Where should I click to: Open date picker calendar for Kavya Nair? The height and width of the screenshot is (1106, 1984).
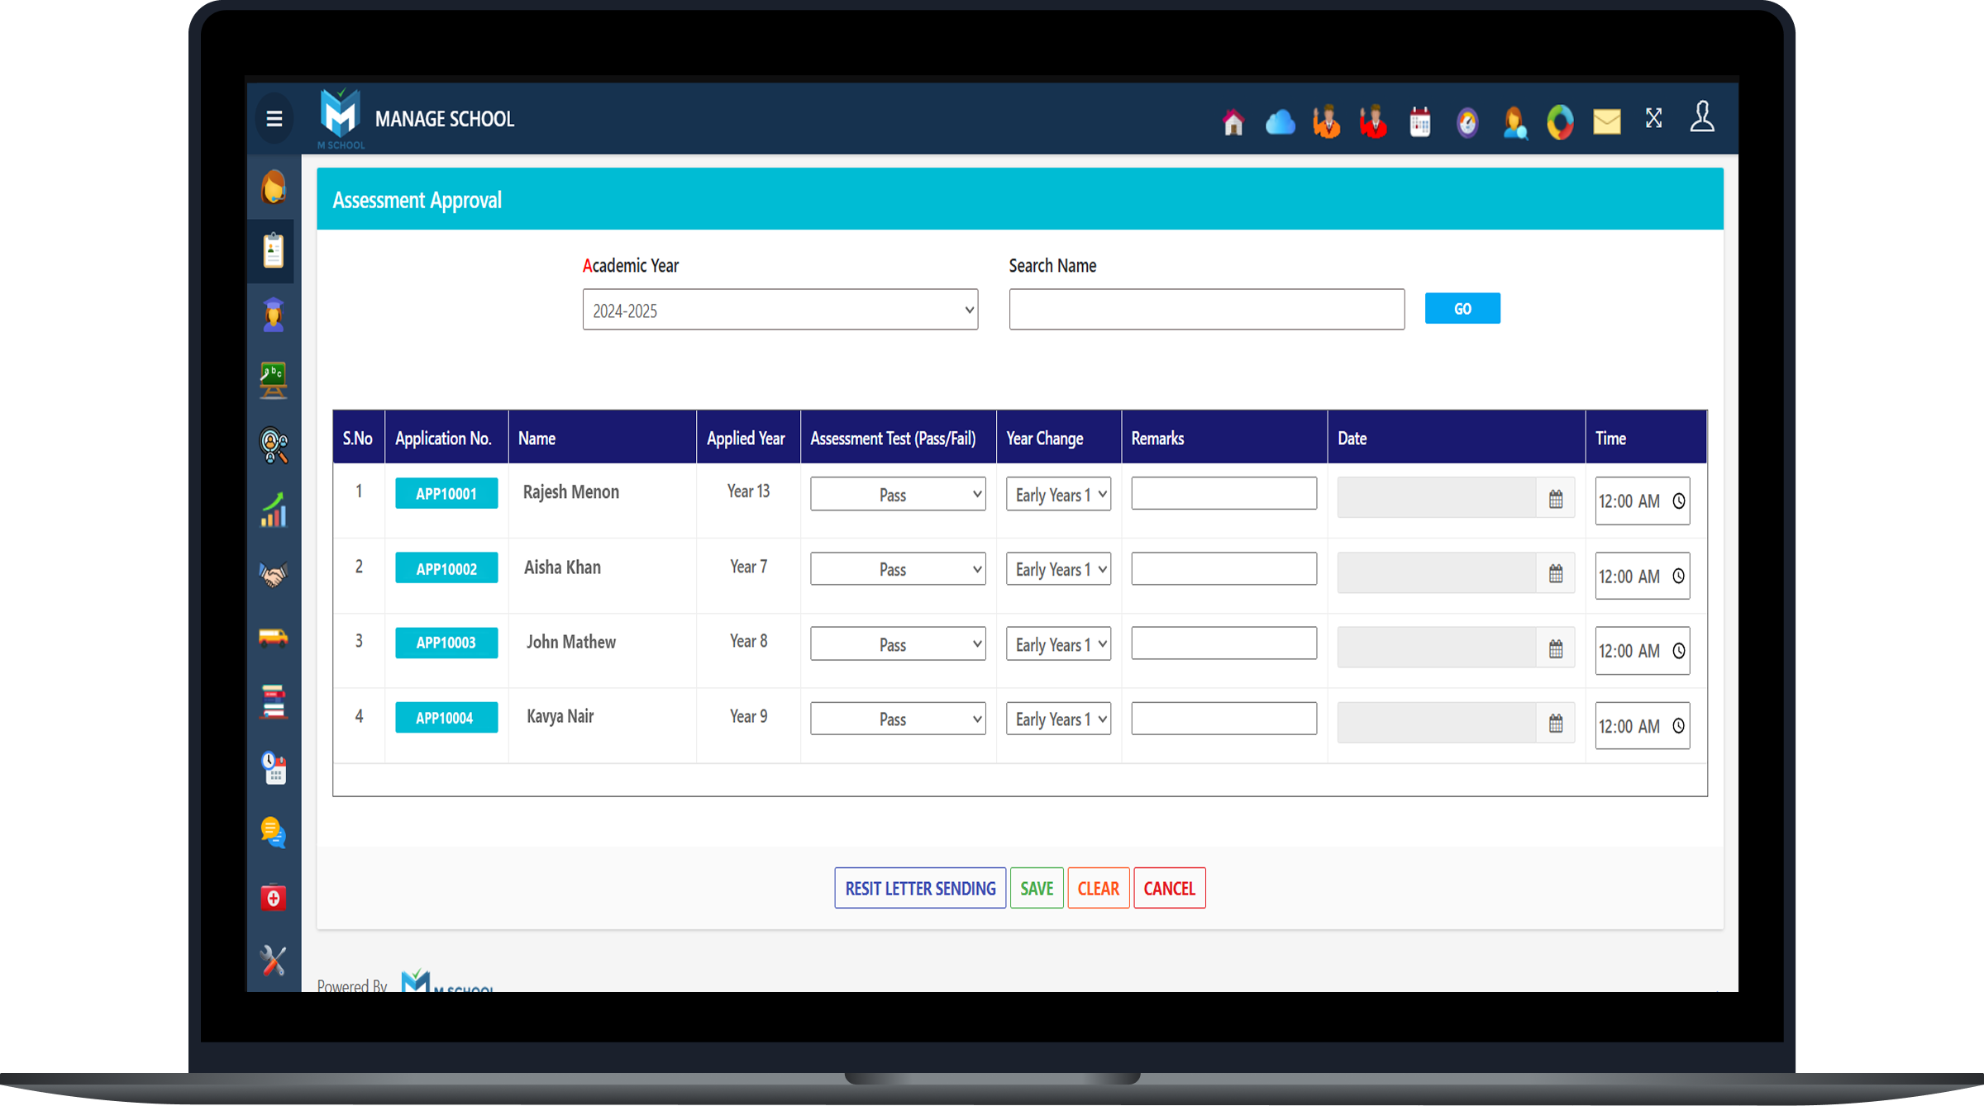click(1556, 724)
